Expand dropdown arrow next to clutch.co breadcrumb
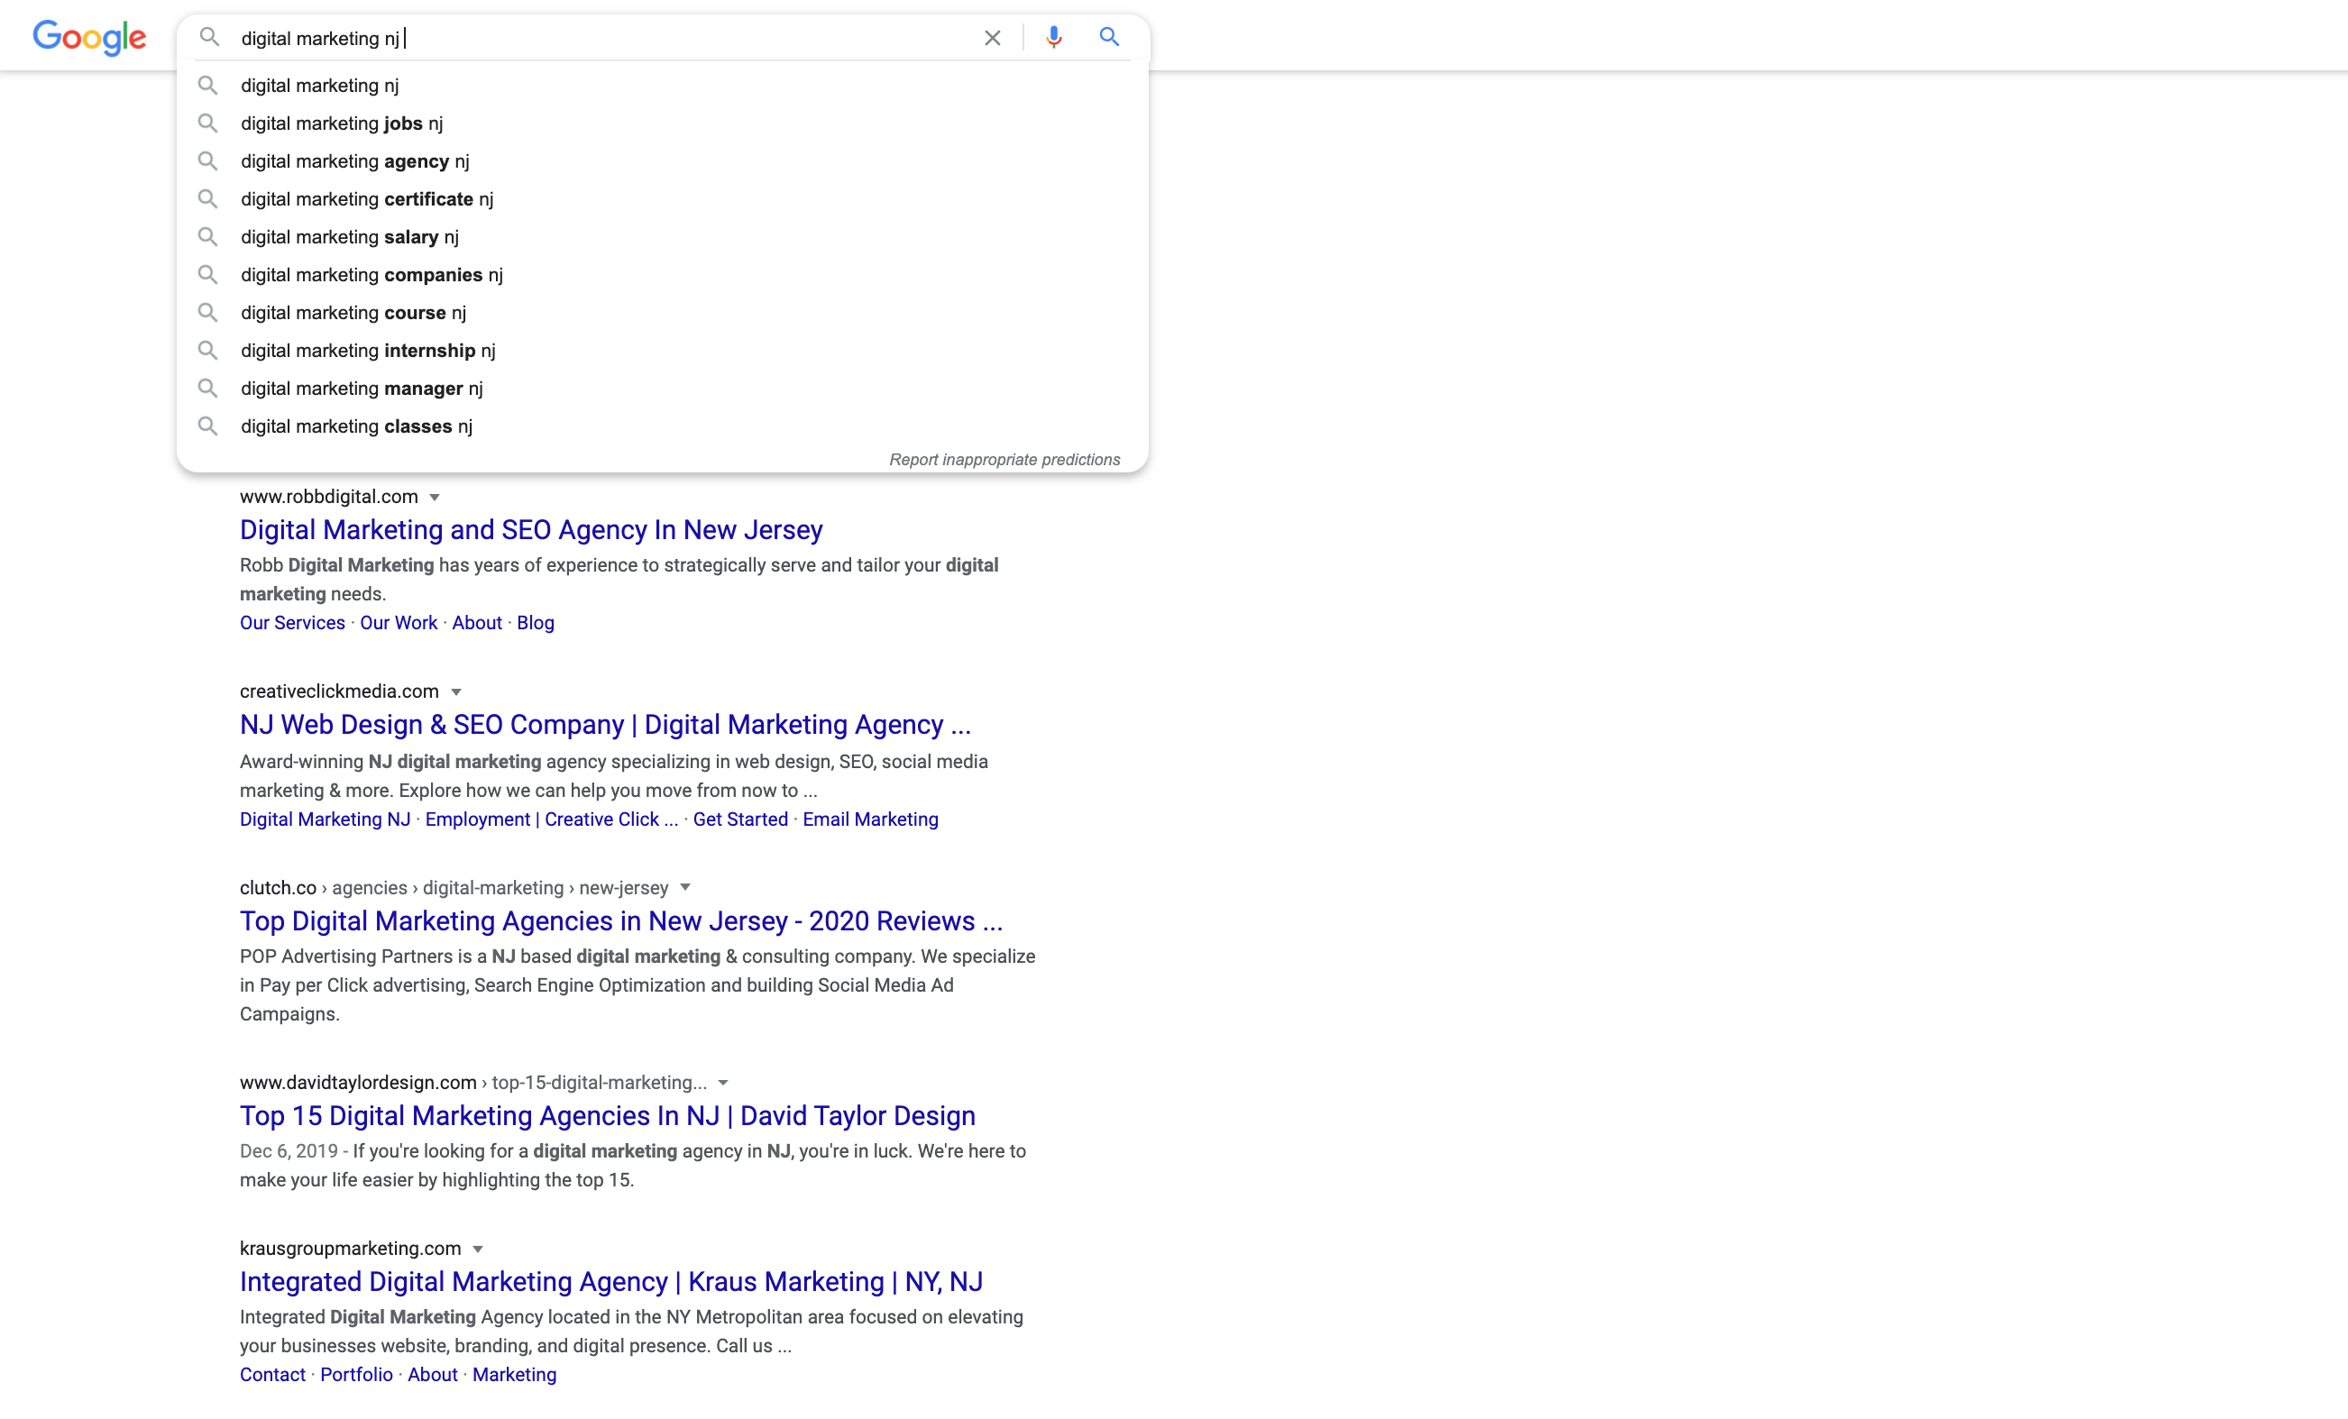 coord(684,888)
